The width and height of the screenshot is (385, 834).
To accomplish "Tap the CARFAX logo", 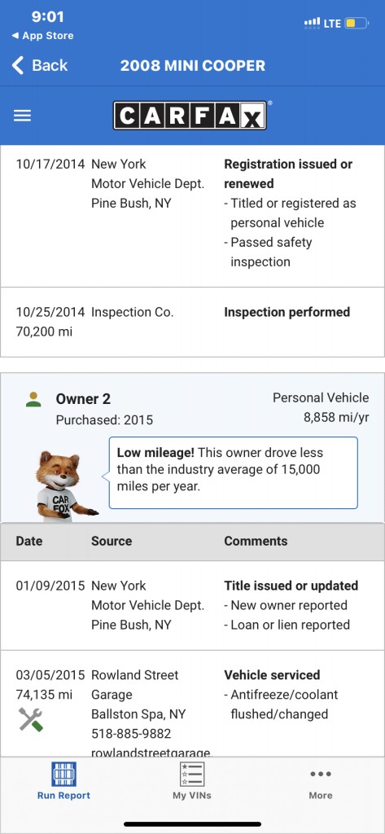I will click(190, 116).
